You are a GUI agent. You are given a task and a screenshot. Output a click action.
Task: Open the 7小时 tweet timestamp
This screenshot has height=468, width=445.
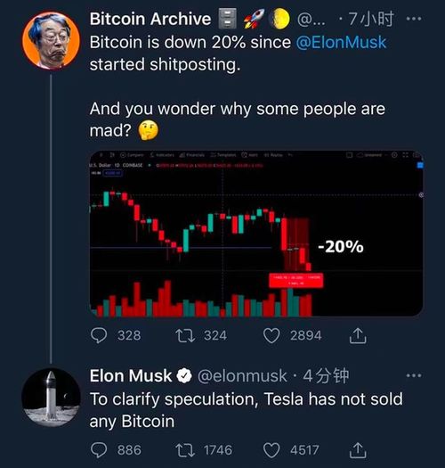coord(371,19)
